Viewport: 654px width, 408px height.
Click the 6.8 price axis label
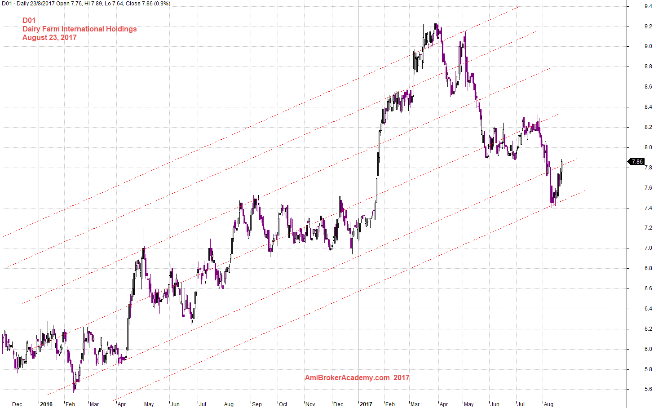click(x=648, y=268)
